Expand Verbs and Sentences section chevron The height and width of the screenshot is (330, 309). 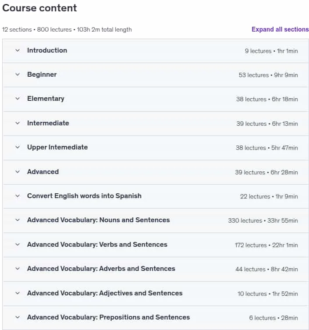(x=18, y=245)
